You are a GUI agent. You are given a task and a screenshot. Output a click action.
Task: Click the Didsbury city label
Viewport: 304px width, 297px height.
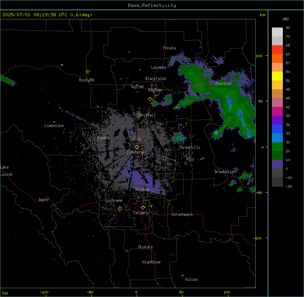click(135, 152)
